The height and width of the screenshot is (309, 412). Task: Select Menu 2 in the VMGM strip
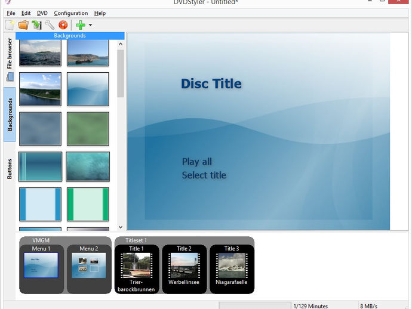tap(89, 269)
